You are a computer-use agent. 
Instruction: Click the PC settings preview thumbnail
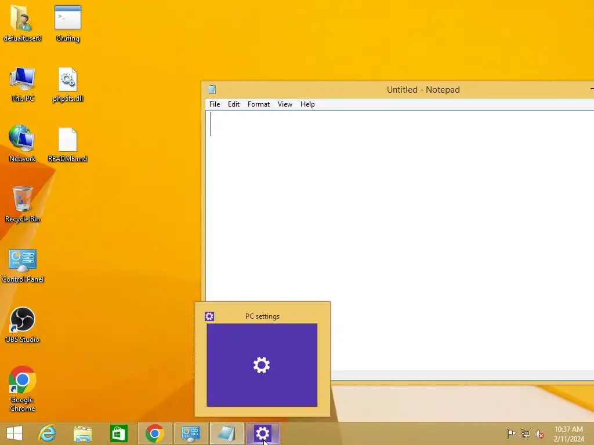point(262,365)
